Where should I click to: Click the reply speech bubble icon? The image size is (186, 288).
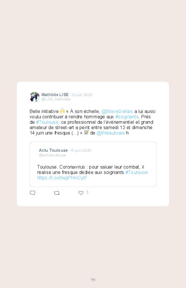[33, 193]
